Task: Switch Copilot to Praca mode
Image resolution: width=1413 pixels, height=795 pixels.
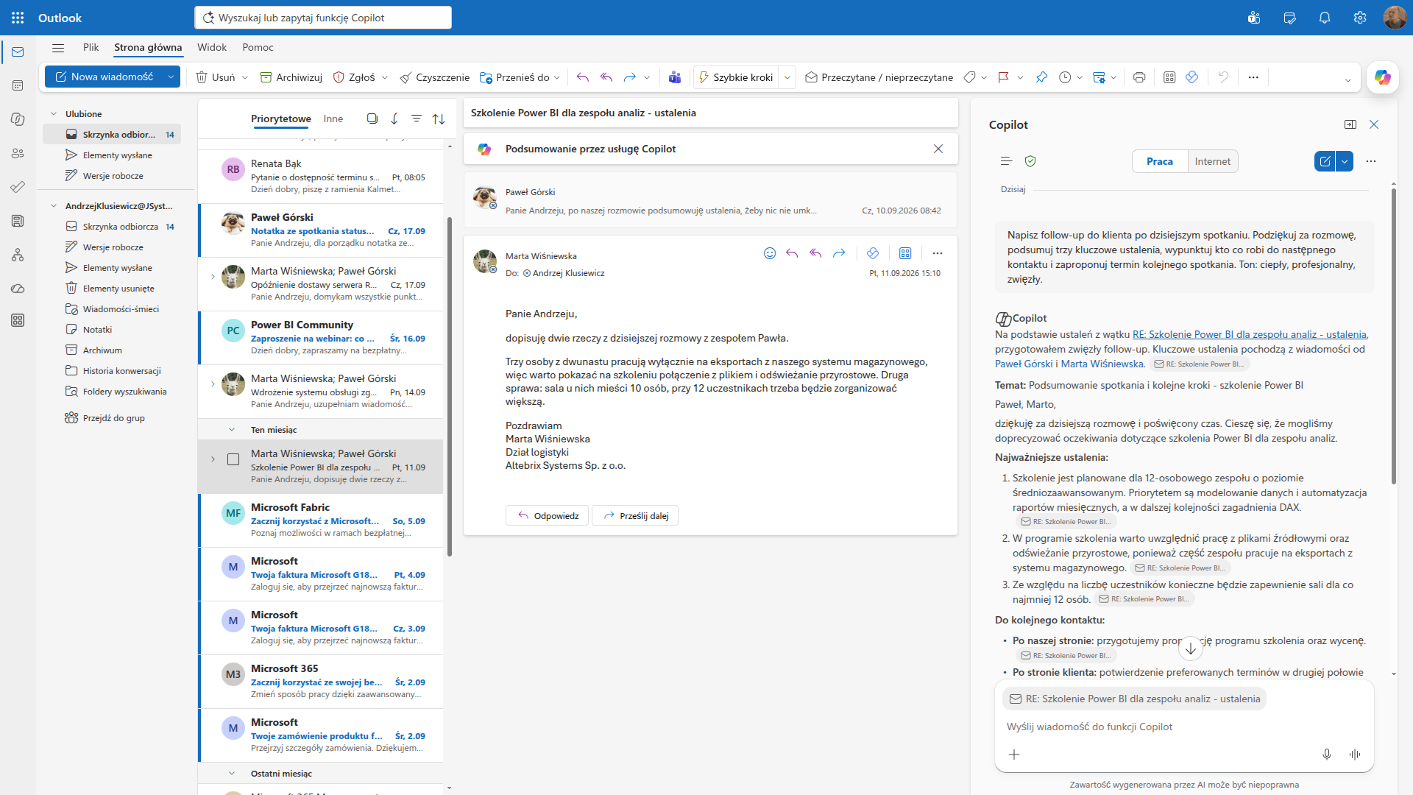Action: [1160, 161]
